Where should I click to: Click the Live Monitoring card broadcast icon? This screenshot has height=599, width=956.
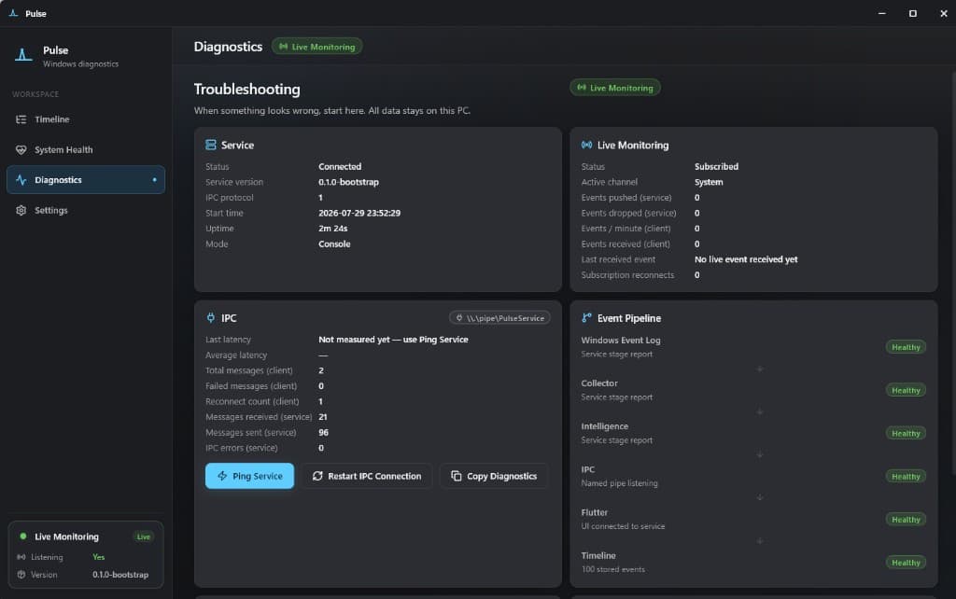coord(586,145)
